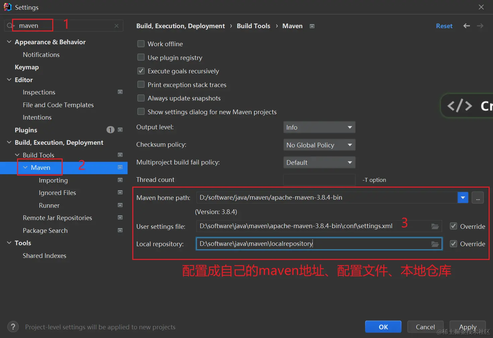Image resolution: width=493 pixels, height=338 pixels.
Task: Uncheck Execute goals recursively
Action: click(x=141, y=71)
